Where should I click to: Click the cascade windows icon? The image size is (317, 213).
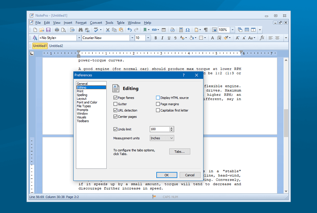(240, 30)
